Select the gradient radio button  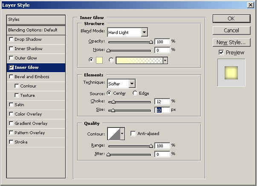click(x=111, y=60)
